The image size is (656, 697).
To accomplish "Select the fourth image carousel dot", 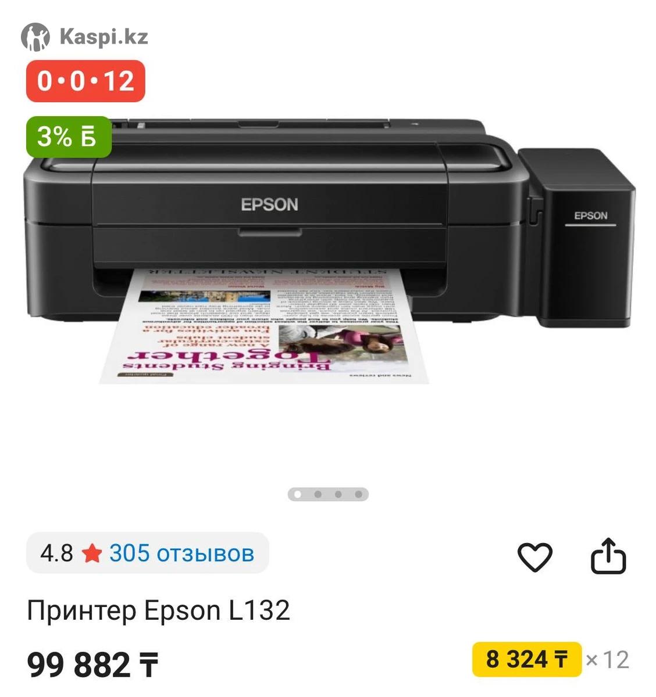I will (x=358, y=494).
